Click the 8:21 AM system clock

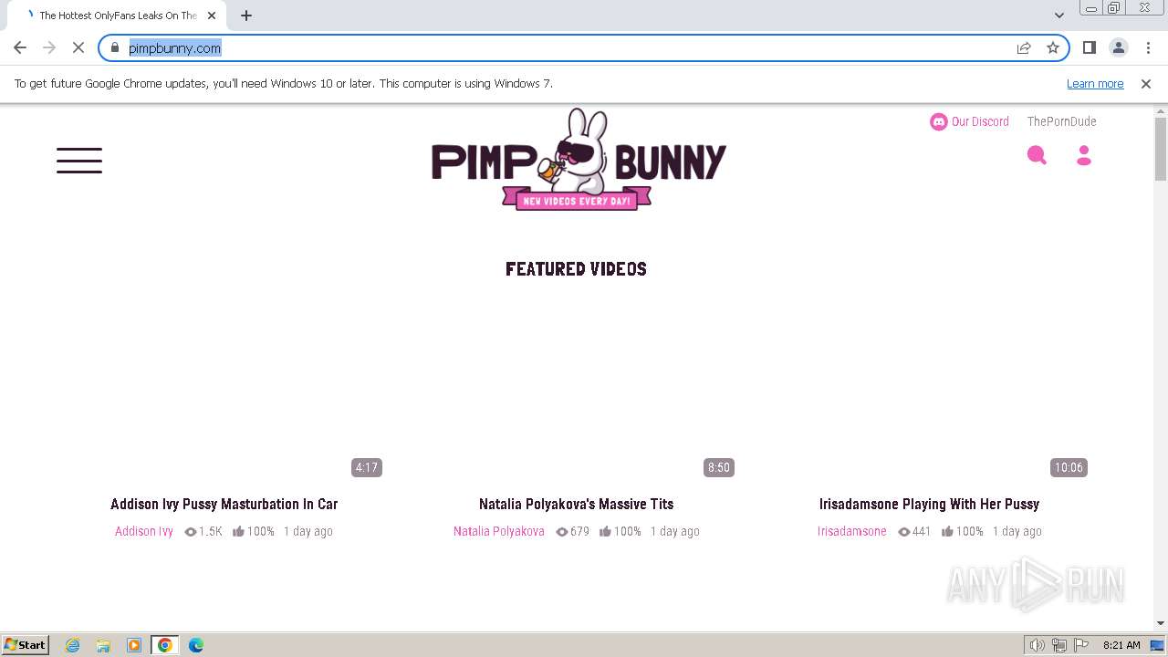(x=1121, y=645)
